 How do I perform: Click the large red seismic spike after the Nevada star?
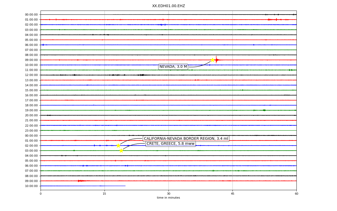tap(216, 60)
